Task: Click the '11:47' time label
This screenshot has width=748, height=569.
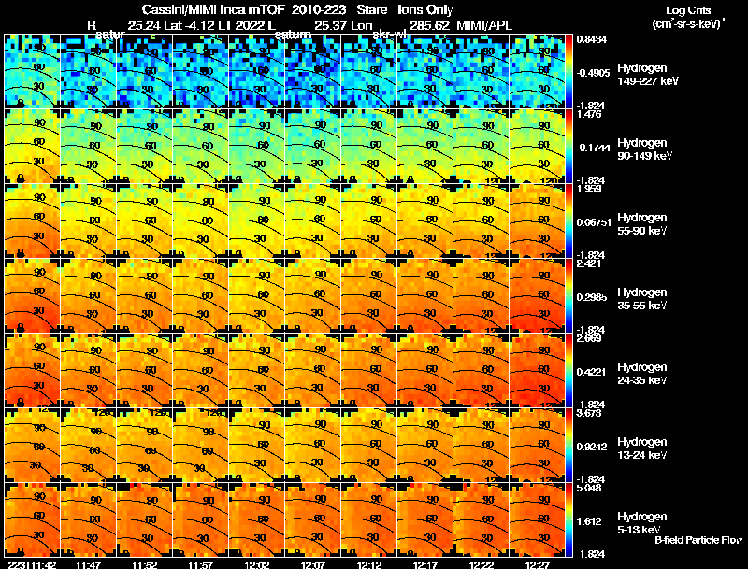Action: pos(88,564)
